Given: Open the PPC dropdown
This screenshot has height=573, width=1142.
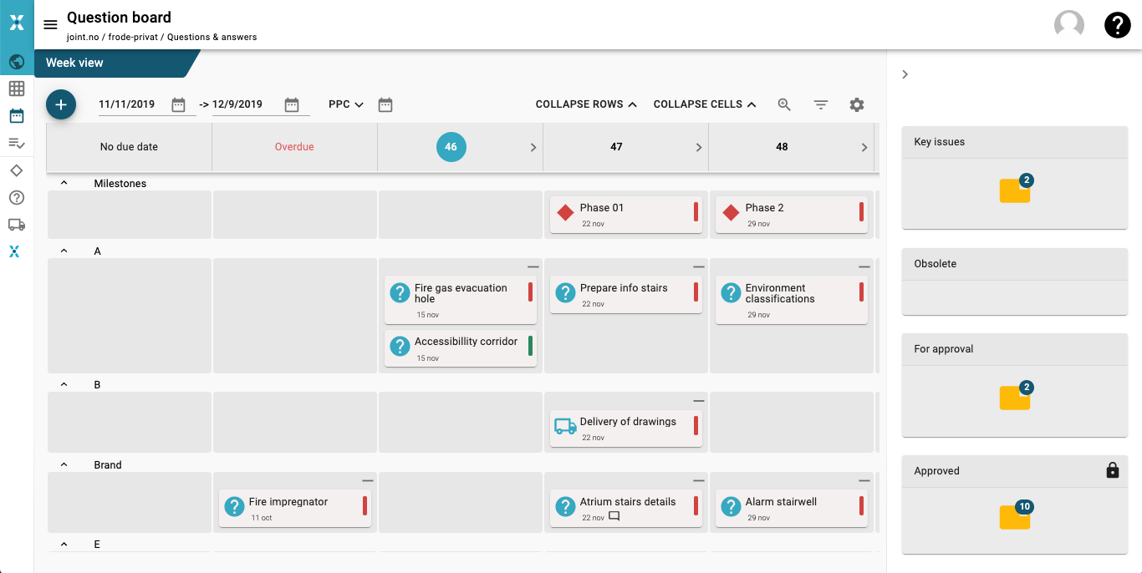Looking at the screenshot, I should [x=346, y=104].
